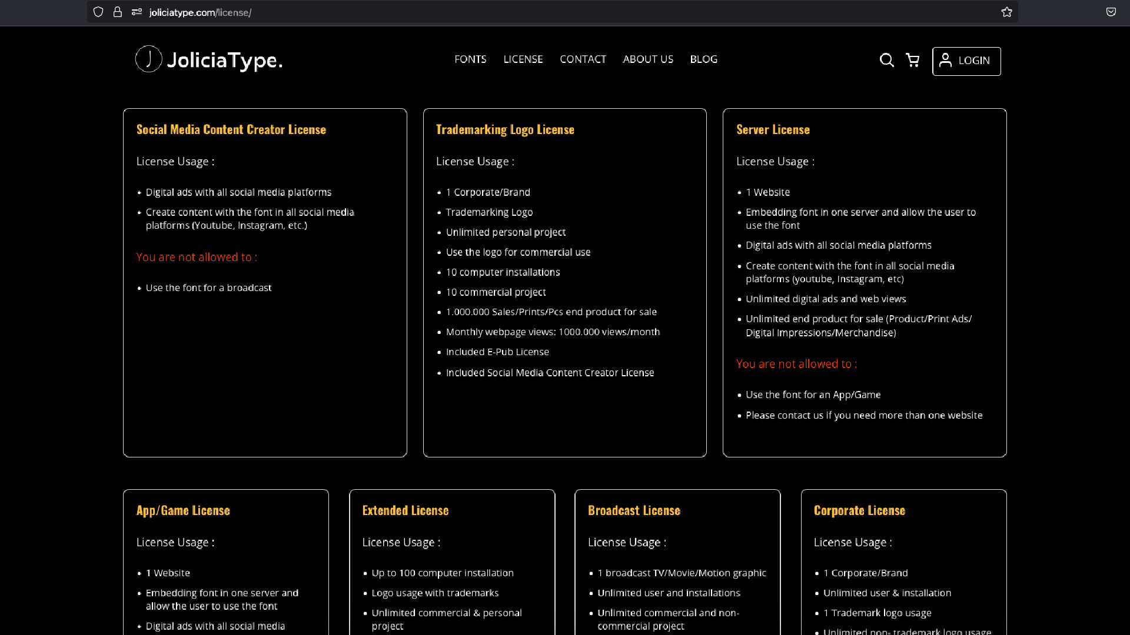
Task: Open the shopping cart icon
Action: (913, 60)
